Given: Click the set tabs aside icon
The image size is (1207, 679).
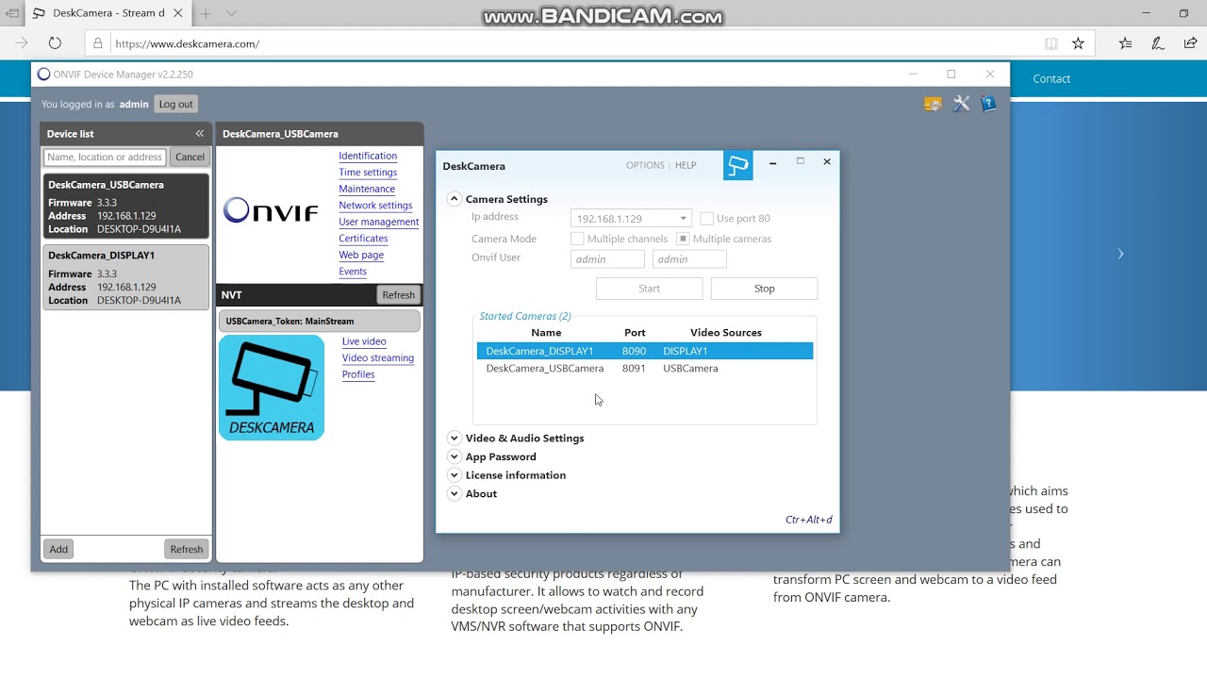Looking at the screenshot, I should tap(12, 13).
